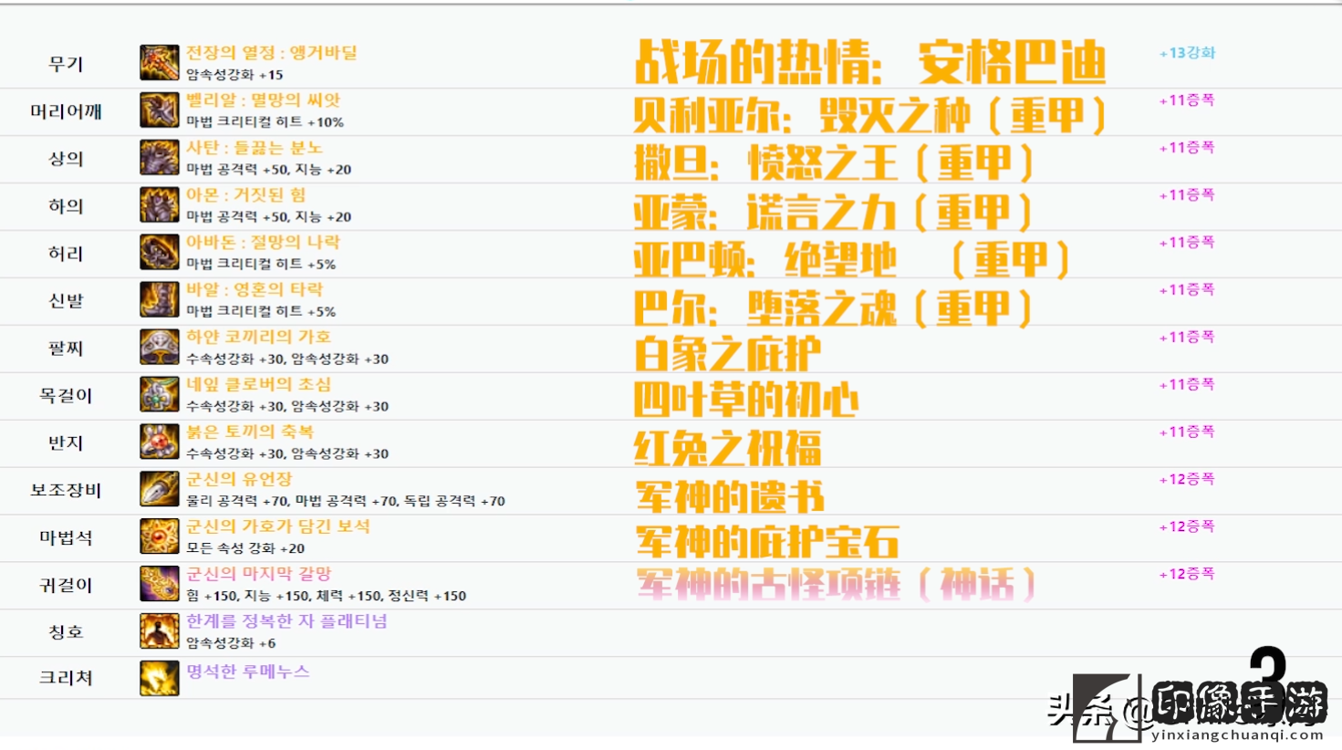Select the 무기 slot label
The height and width of the screenshot is (750, 1342).
coord(66,65)
